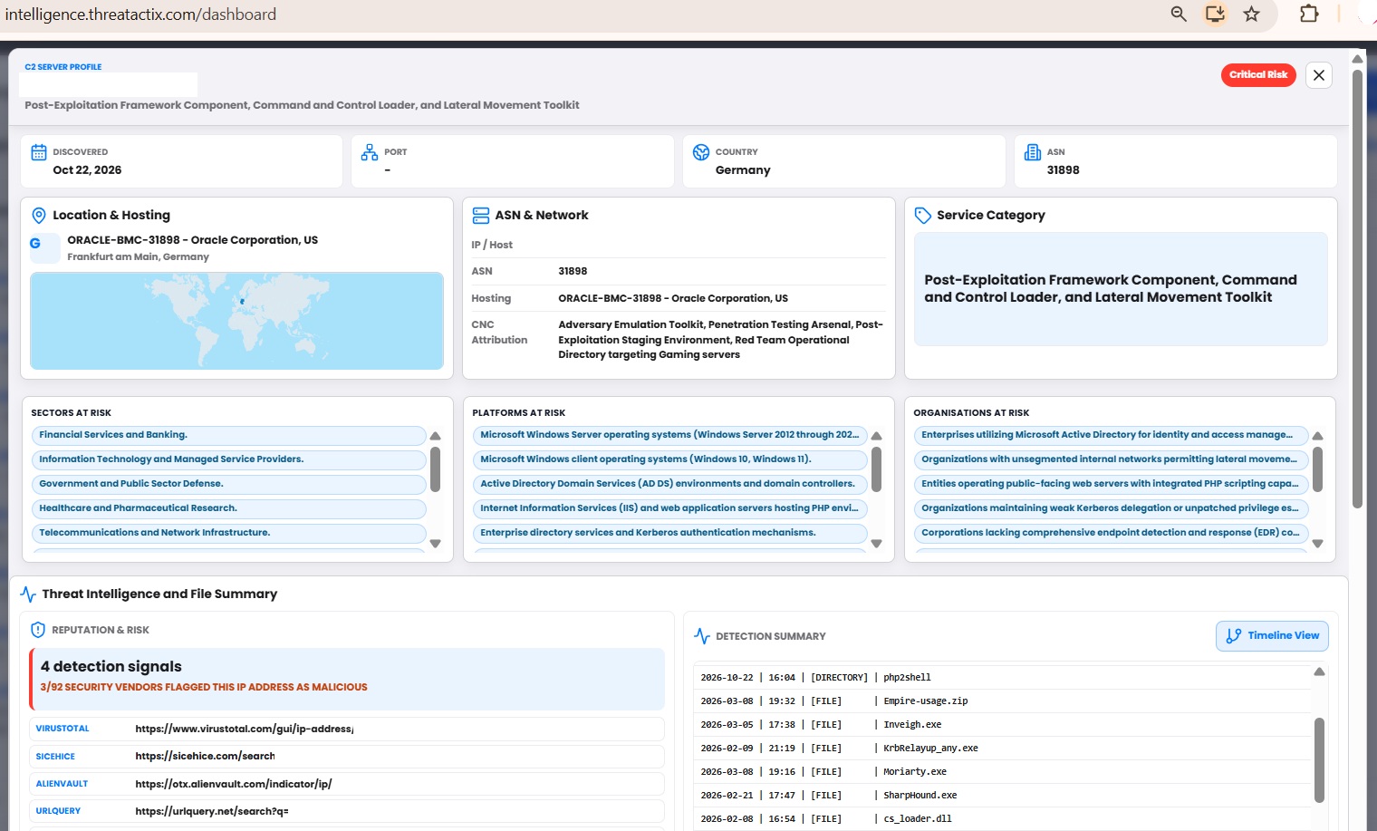The height and width of the screenshot is (831, 1377).
Task: Click the pulse icon beside Detection Summary
Action: pyautogui.click(x=702, y=636)
